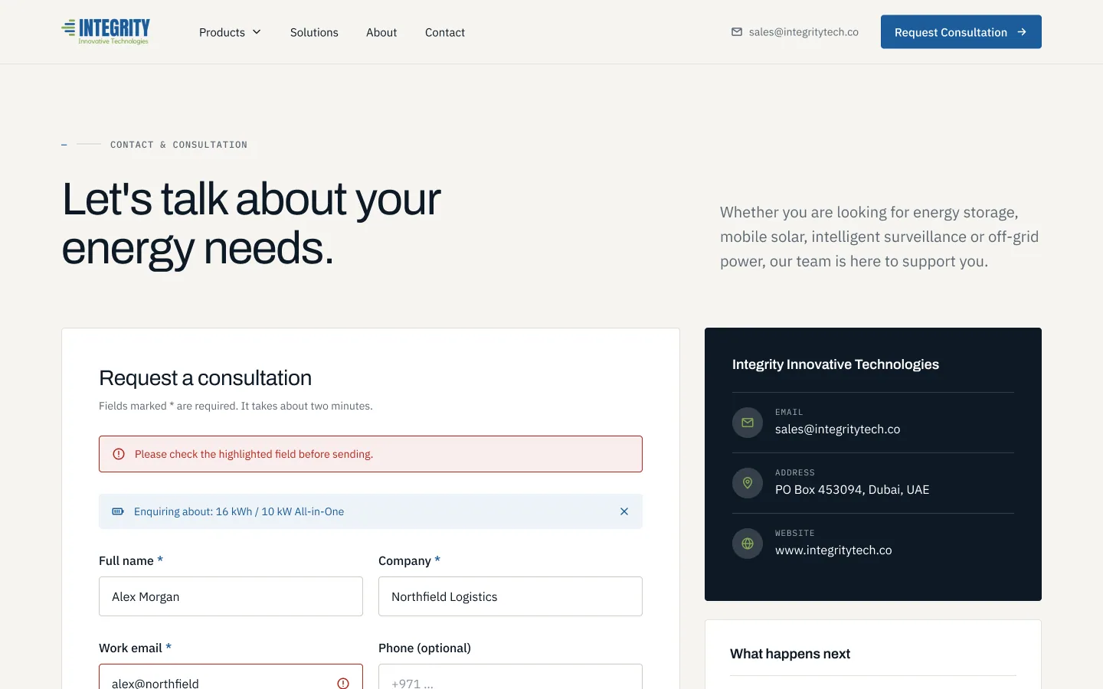Click the Integrity Innovative Technologies logo
The width and height of the screenshot is (1103, 689).
click(106, 31)
